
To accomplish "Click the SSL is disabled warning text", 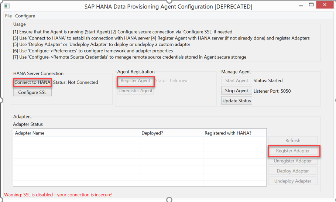I will 58,195.
